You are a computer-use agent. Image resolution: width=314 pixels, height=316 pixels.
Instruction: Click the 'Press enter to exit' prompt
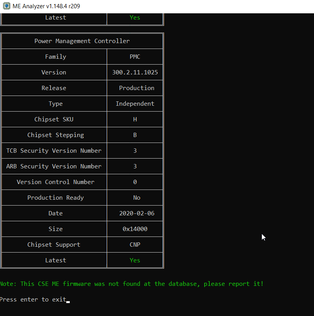(x=33, y=300)
